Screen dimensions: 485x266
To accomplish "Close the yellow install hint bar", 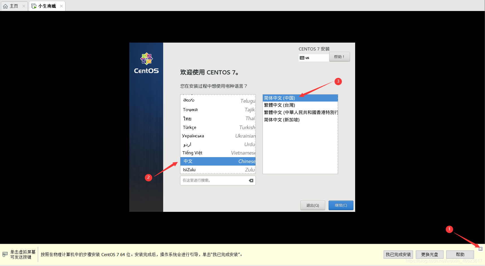I will pyautogui.click(x=480, y=249).
